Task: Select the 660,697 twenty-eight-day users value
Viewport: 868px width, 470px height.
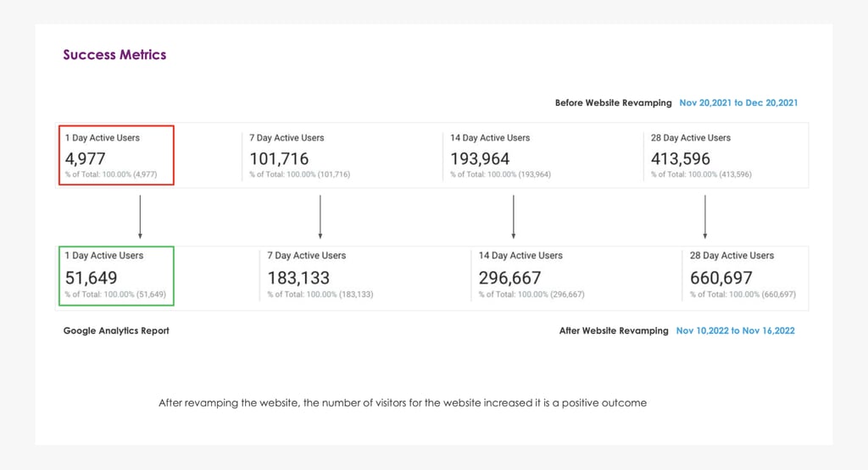Action: pyautogui.click(x=721, y=278)
